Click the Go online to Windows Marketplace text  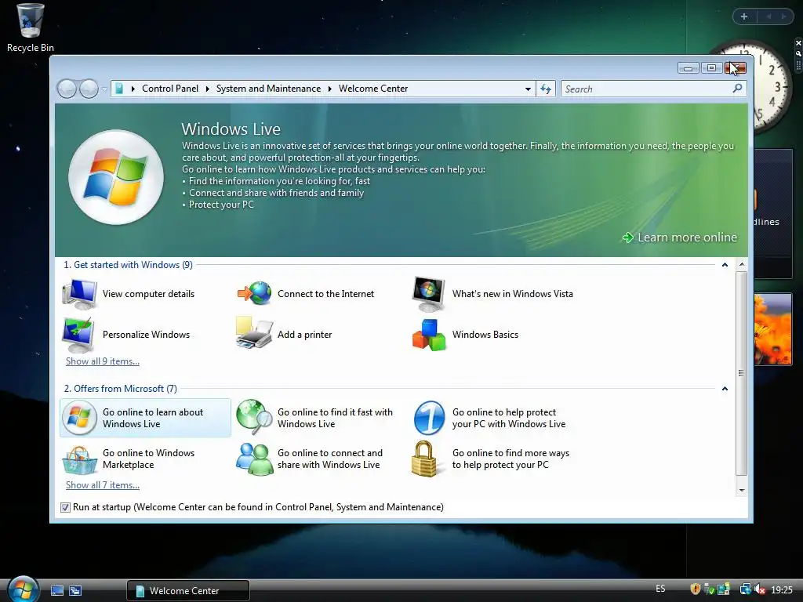(x=148, y=459)
